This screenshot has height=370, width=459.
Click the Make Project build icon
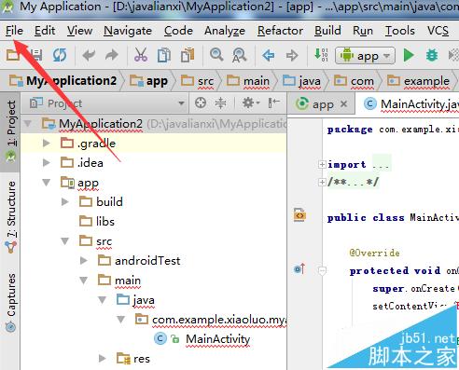[x=321, y=55]
